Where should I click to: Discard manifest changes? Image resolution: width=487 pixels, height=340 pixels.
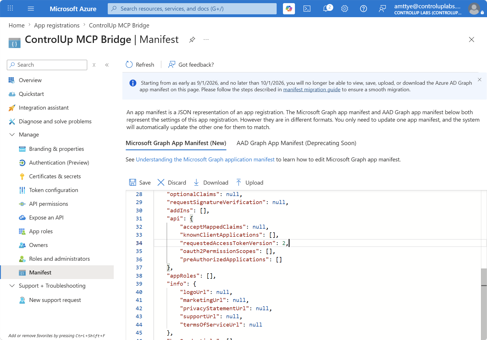point(171,183)
